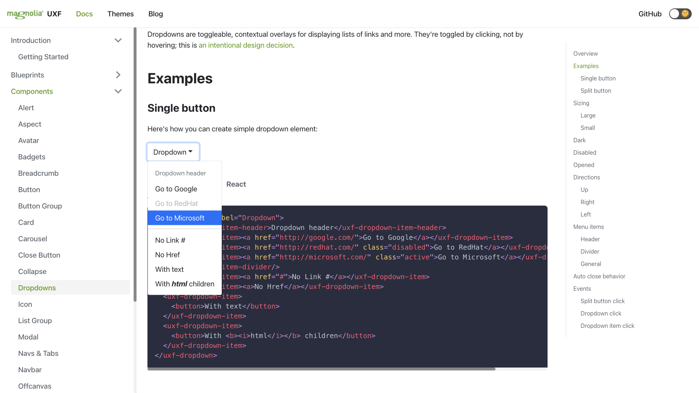
Task: Open the Blog navigation link
Action: (x=155, y=14)
